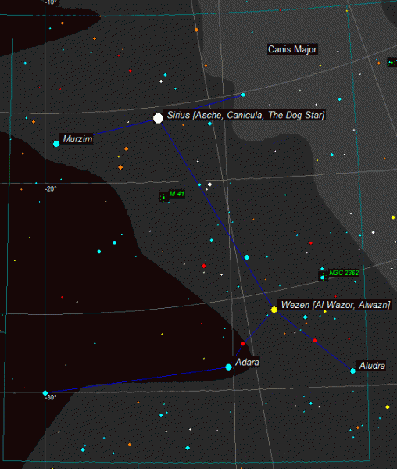Click the yellow Wezen star

(274, 310)
